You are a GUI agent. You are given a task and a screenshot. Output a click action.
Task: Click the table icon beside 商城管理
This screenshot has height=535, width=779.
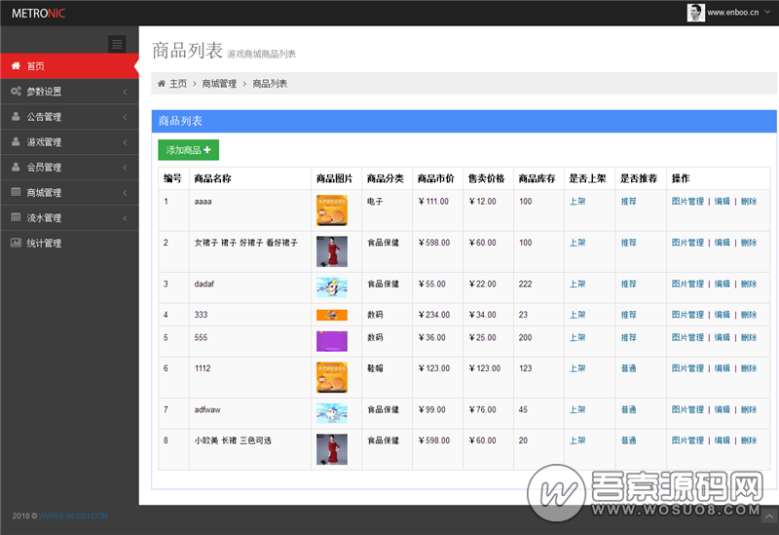coord(17,193)
